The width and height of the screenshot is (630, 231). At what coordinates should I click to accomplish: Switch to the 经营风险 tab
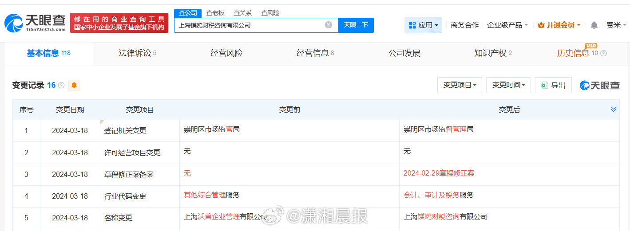pos(226,53)
